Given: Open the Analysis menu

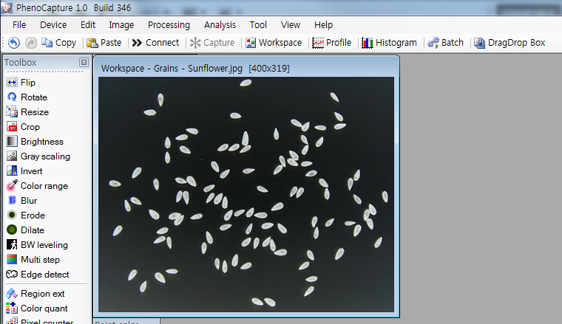Looking at the screenshot, I should point(220,24).
